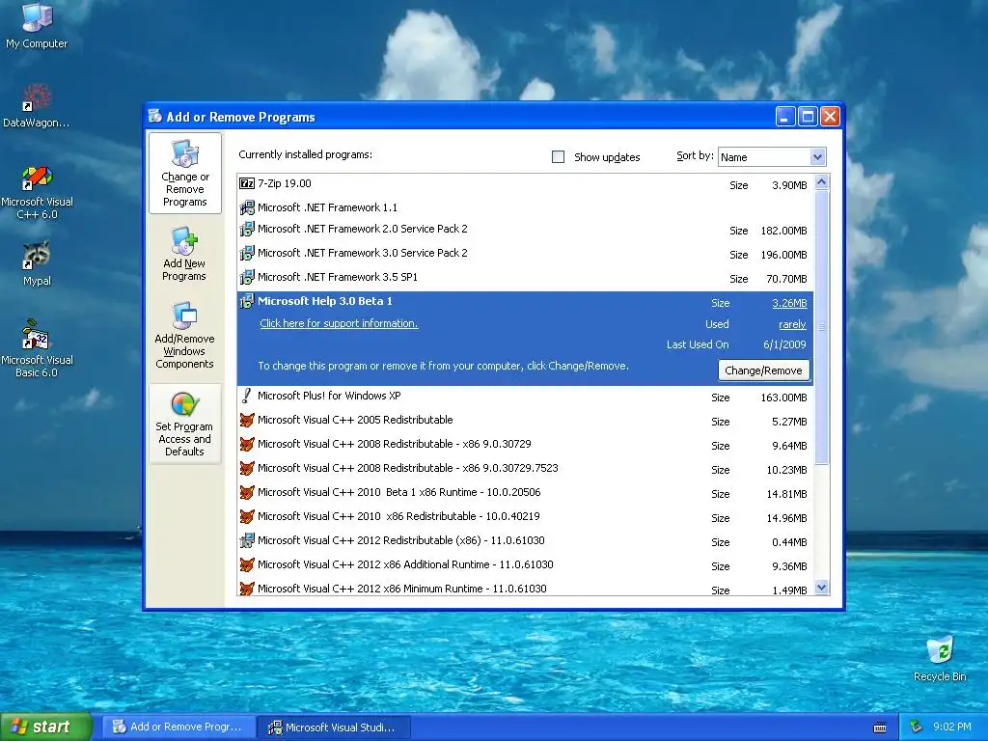
Task: Click the 7-Zip 19.00 program icon
Action: [x=247, y=183]
